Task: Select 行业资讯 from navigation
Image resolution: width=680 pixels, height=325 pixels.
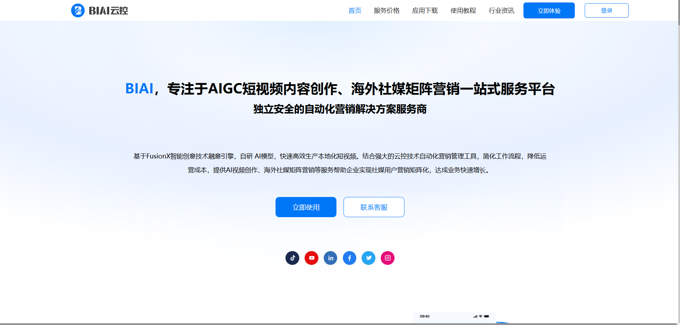Action: click(x=501, y=10)
